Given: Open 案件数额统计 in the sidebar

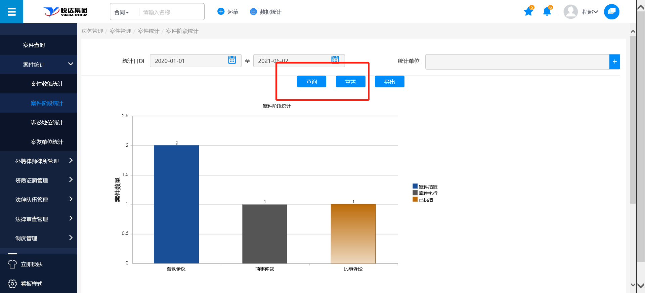Looking at the screenshot, I should (x=47, y=84).
